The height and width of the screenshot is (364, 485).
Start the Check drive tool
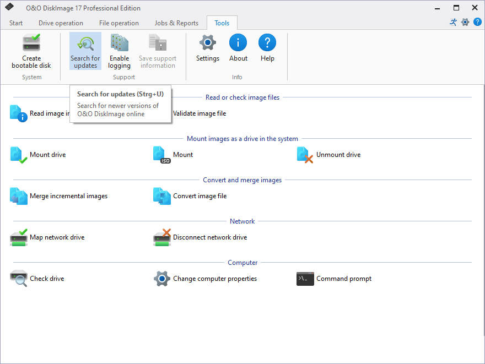pyautogui.click(x=19, y=279)
